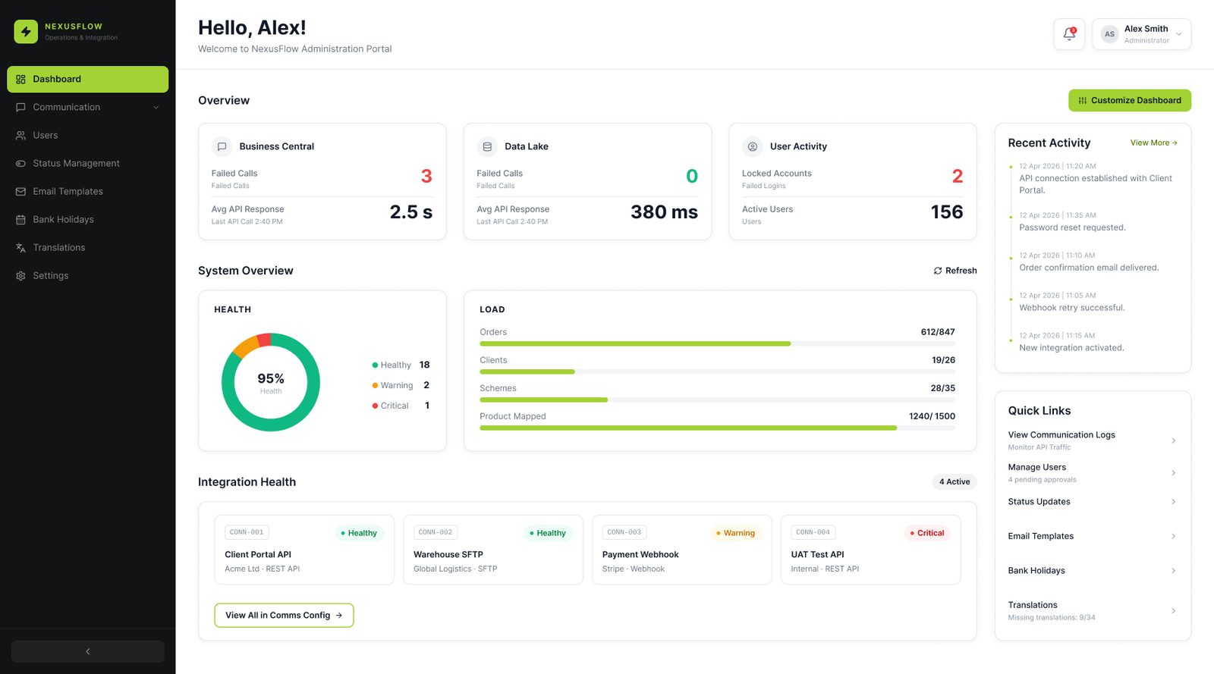Click the Settings gear icon in sidebar

point(20,275)
